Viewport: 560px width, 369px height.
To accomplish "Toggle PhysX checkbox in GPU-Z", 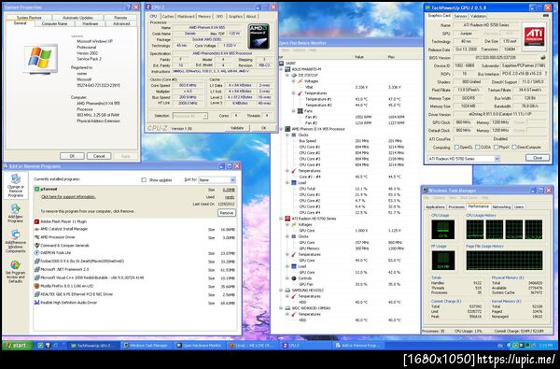I will tap(496, 147).
